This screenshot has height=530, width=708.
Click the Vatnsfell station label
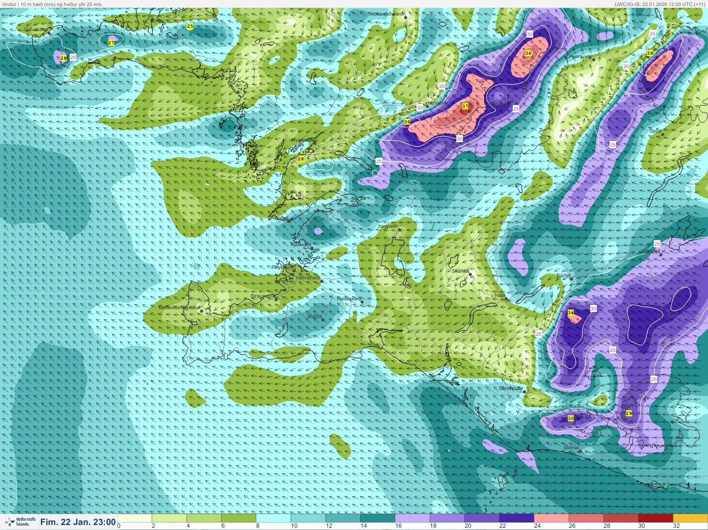pos(650,251)
